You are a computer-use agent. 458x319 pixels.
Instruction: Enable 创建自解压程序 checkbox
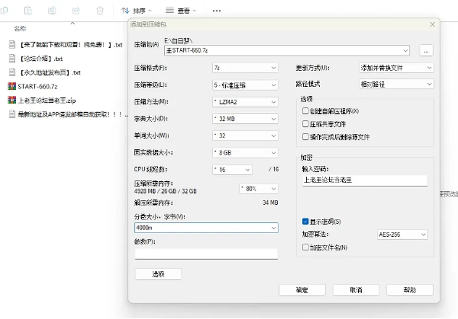[305, 111]
